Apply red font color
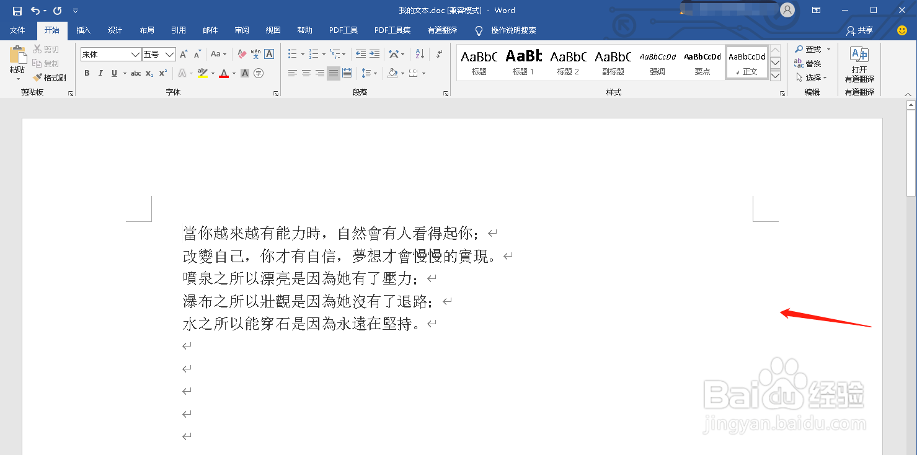Screen dimensions: 917x455 [224, 73]
